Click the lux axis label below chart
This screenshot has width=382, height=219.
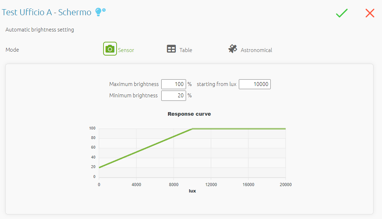(x=192, y=191)
